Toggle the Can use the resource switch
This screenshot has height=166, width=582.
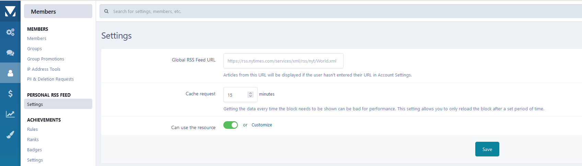[231, 125]
